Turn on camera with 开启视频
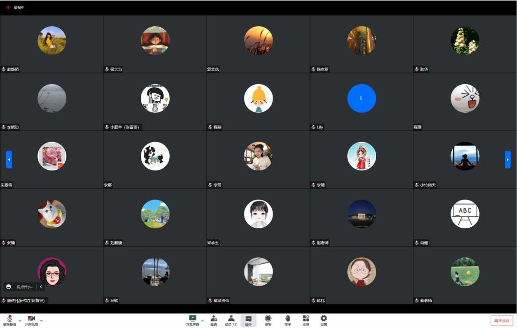Image resolution: width=517 pixels, height=328 pixels. [31, 320]
